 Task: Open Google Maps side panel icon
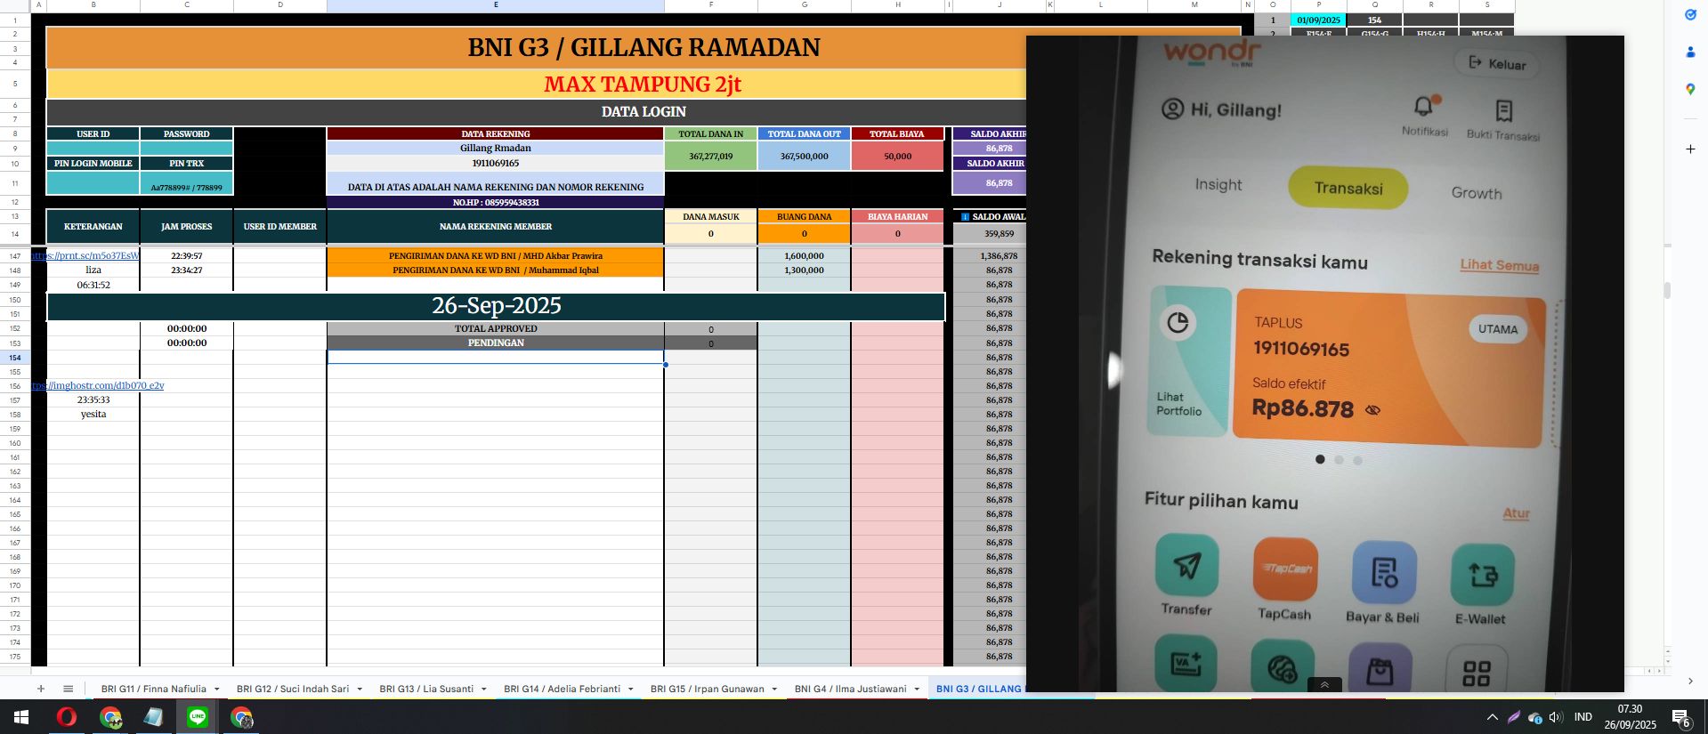1690,90
